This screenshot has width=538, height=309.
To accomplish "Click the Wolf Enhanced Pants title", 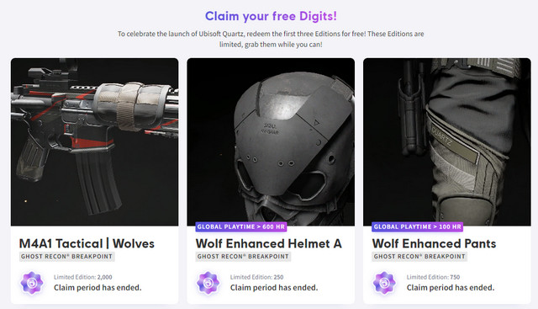I will pyautogui.click(x=434, y=243).
